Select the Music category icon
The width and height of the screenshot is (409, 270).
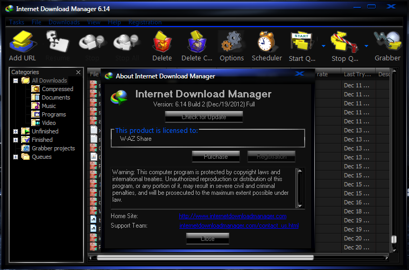coord(35,106)
